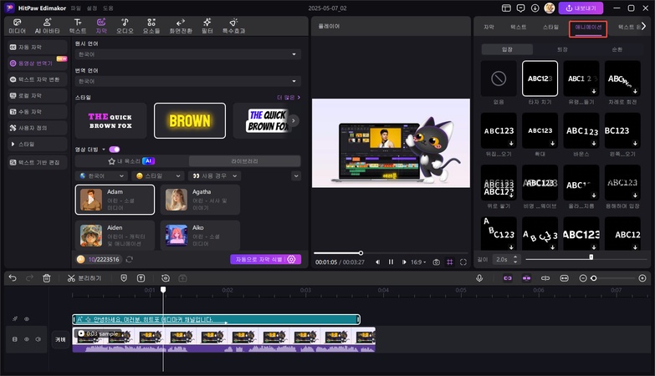The width and height of the screenshot is (655, 376).
Task: Click the refresh icon beside credits count
Action: click(130, 259)
